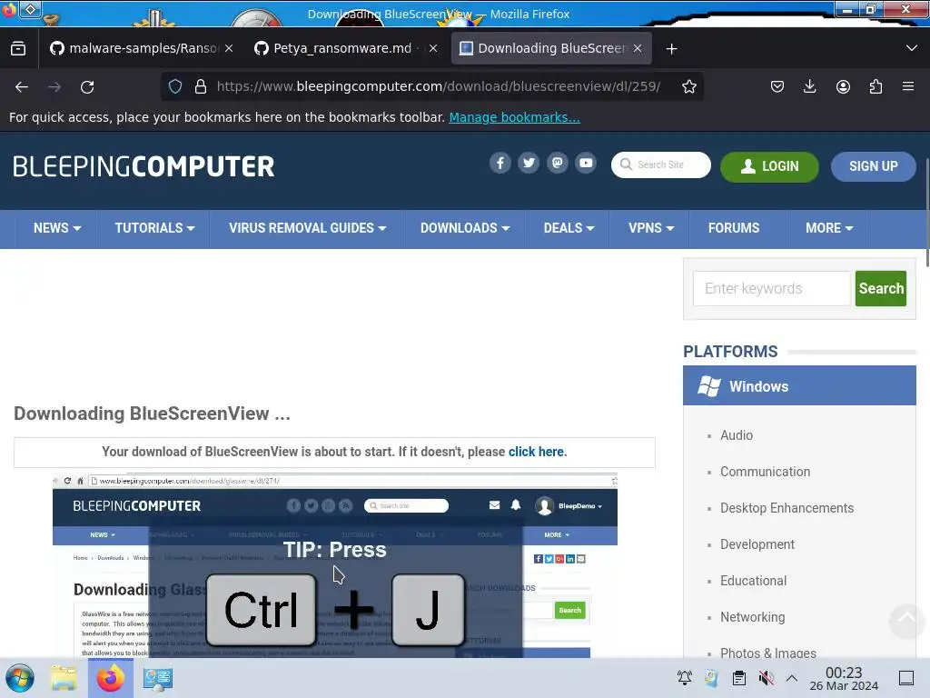
Task: Show site security lock info
Action: pos(201,86)
